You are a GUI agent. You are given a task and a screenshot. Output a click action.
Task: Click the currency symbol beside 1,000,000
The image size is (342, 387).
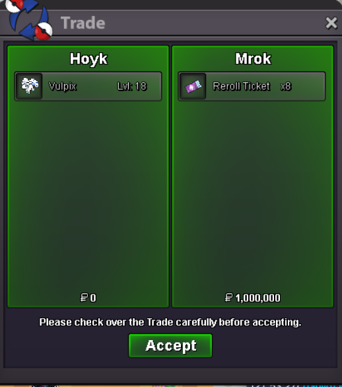pyautogui.click(x=228, y=298)
